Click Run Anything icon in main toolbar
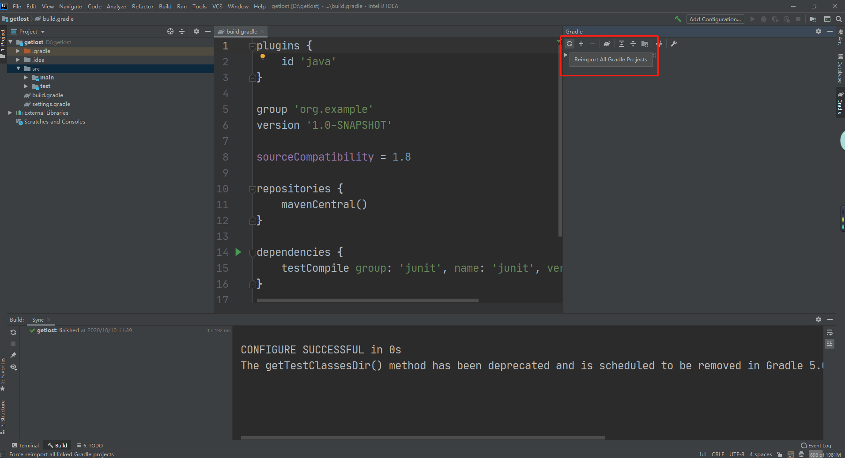The image size is (845, 458). [x=827, y=19]
